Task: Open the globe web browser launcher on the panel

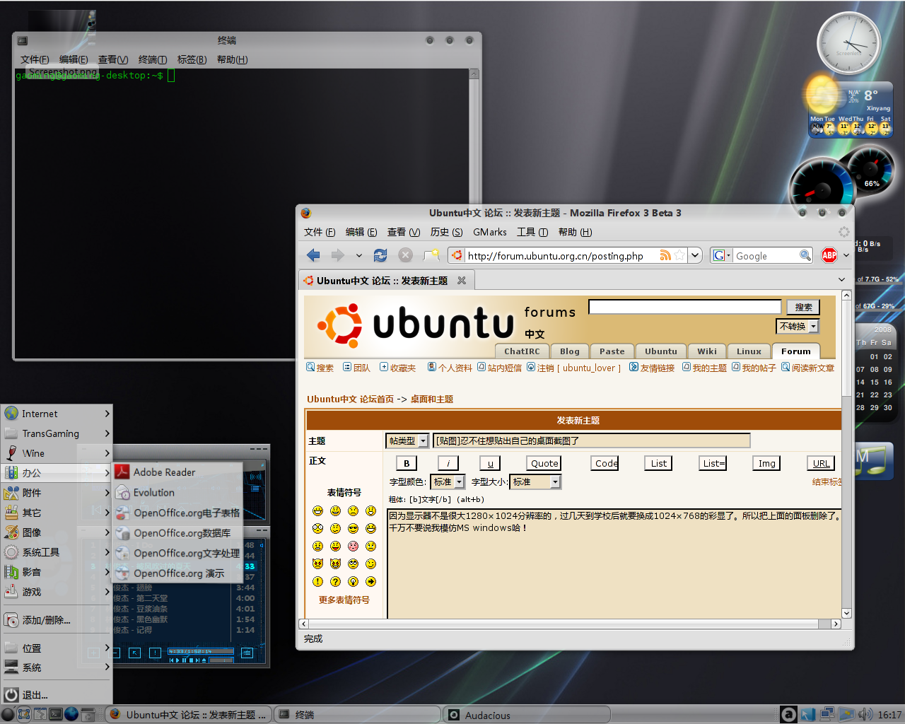Action: coord(71,714)
